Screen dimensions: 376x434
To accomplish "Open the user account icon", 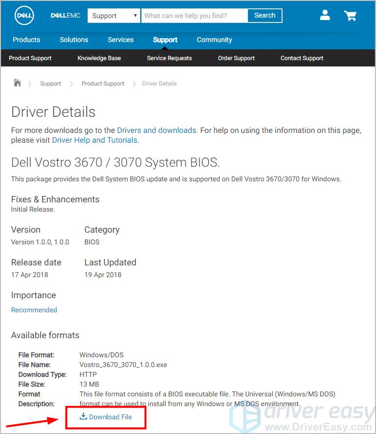I will click(x=325, y=15).
